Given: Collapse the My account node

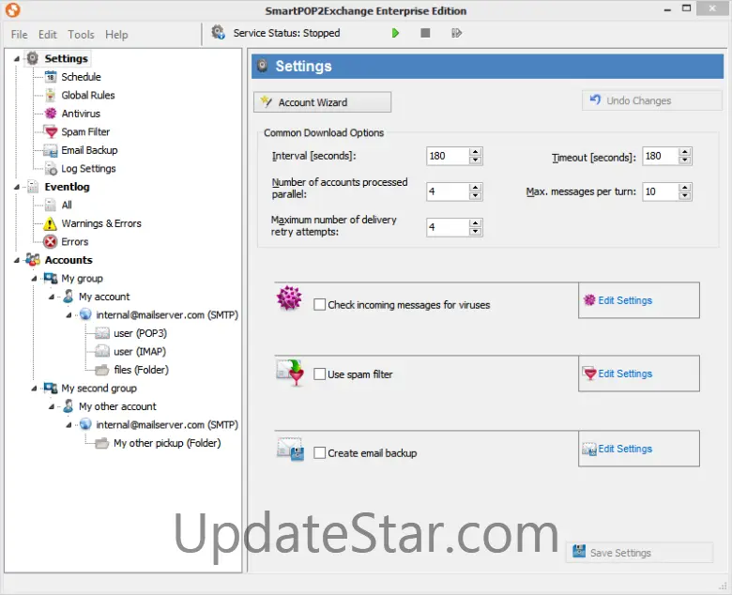Looking at the screenshot, I should point(52,297).
